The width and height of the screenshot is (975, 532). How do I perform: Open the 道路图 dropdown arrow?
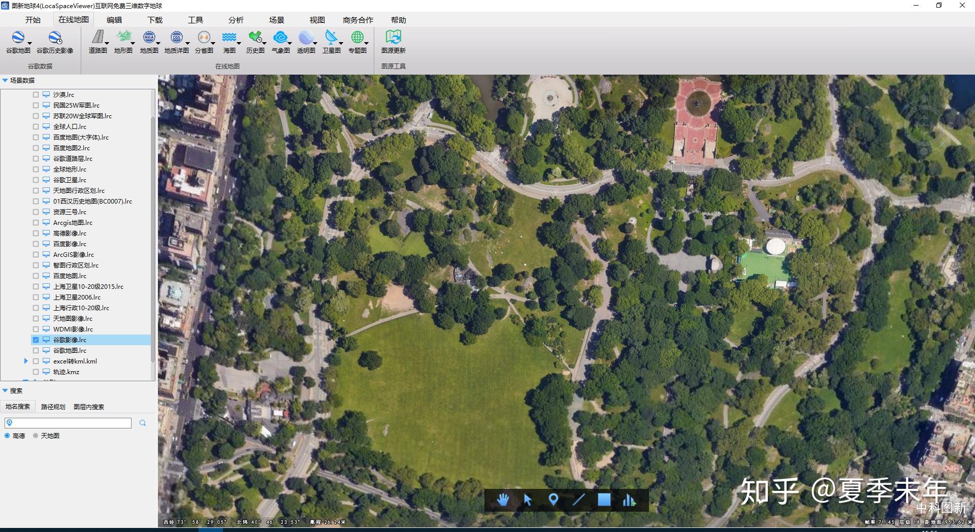tap(107, 44)
